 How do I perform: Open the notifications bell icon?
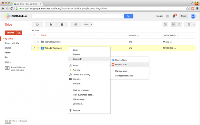pyautogui.click(x=174, y=16)
